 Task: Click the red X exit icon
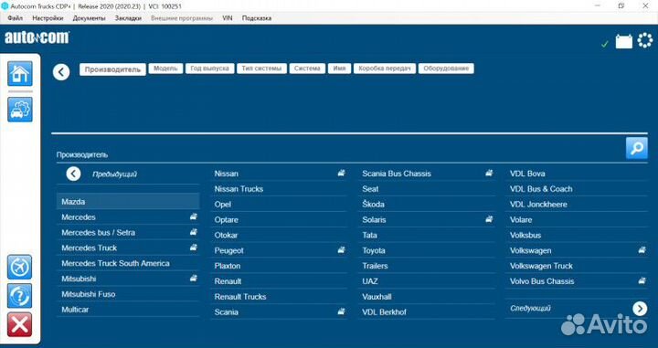19,324
